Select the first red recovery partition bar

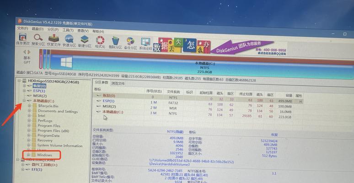coord(41,59)
